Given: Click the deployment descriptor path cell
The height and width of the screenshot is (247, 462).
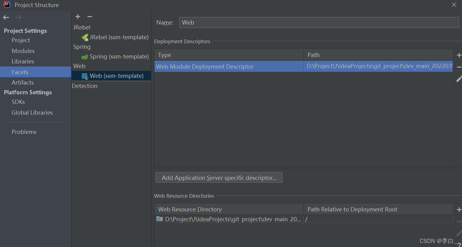Looking at the screenshot, I should [378, 66].
